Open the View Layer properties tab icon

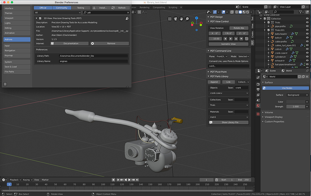pos(258,95)
